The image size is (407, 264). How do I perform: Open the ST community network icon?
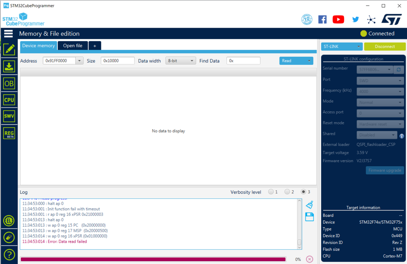(371, 20)
